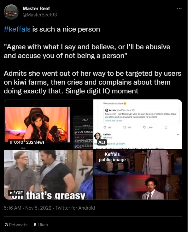Pause the video using the pause icon
The image size is (188, 232).
point(11,142)
